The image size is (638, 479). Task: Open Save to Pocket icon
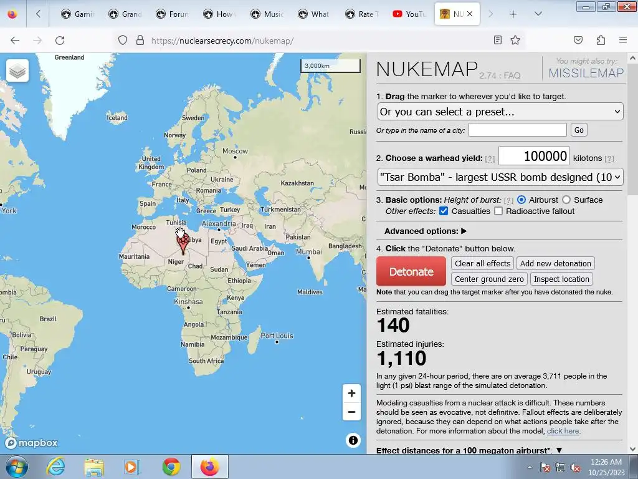[x=578, y=40]
